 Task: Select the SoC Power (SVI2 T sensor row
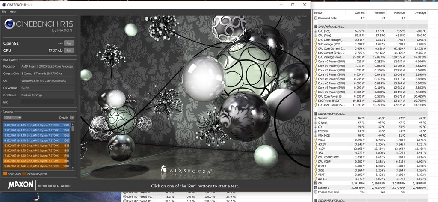(x=370, y=101)
